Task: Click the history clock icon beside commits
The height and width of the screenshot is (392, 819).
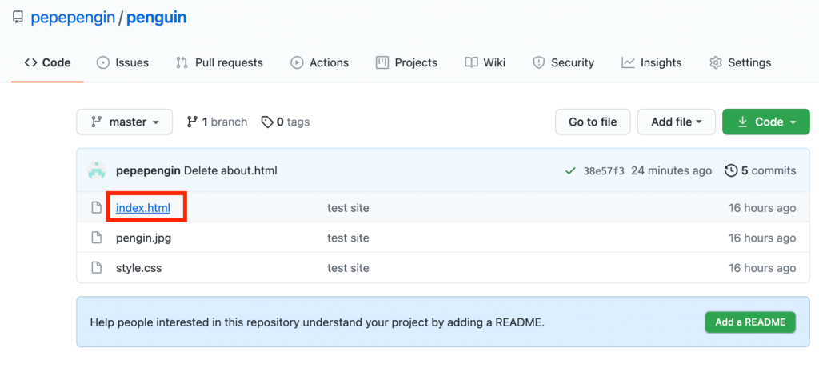Action: 731,170
